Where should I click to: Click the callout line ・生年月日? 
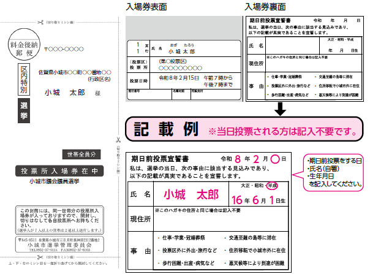click(x=320, y=176)
